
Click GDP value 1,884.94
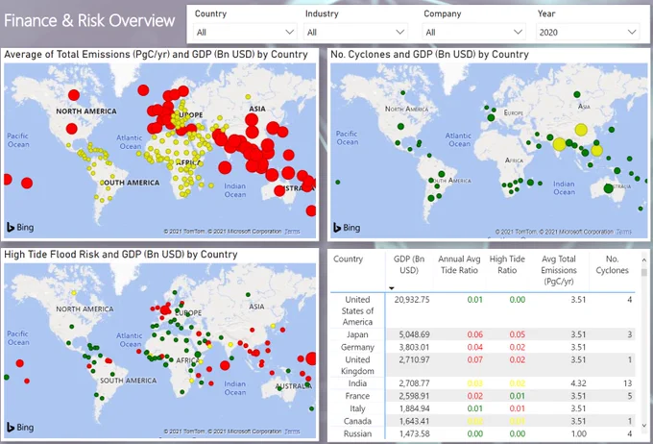[414, 408]
